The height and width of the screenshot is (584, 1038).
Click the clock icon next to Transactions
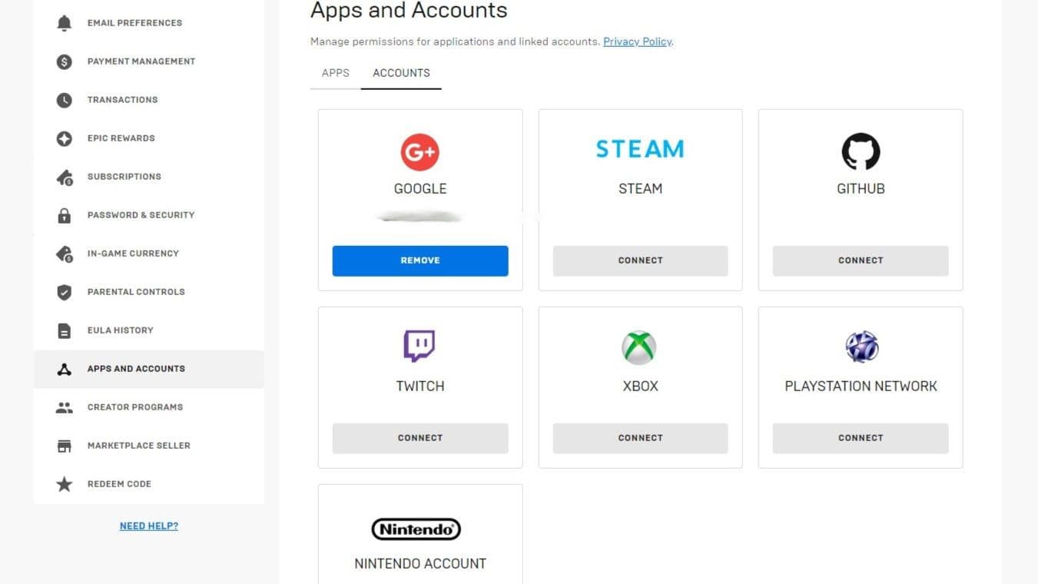click(65, 100)
